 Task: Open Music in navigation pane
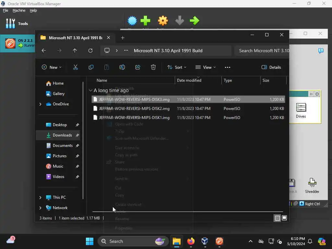pos(58,166)
